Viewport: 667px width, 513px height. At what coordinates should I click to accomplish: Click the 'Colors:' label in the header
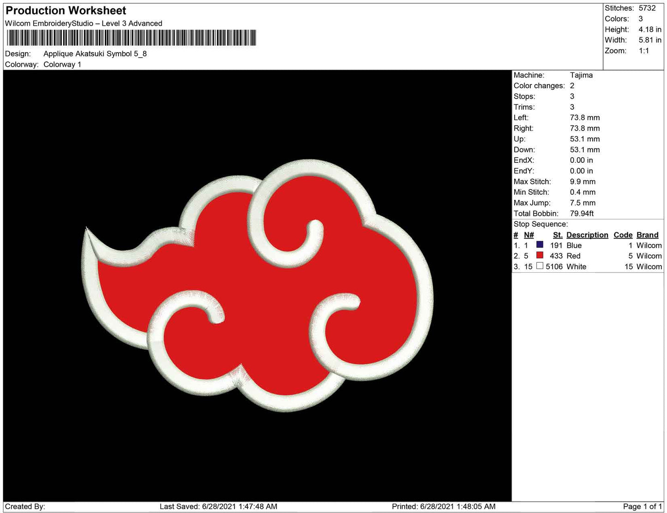tap(617, 19)
